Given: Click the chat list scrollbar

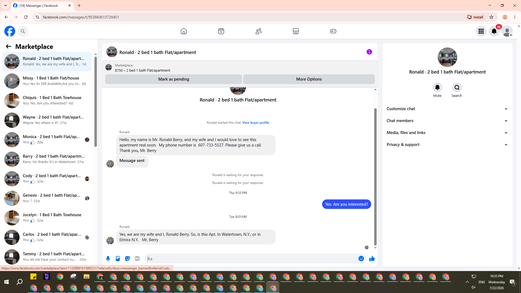Looking at the screenshot, I should click(x=96, y=102).
